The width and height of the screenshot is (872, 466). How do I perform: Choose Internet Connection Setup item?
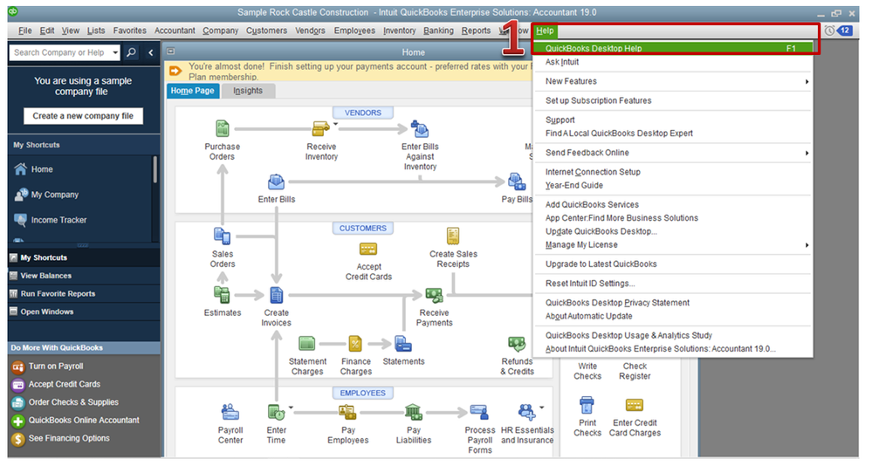click(x=593, y=172)
